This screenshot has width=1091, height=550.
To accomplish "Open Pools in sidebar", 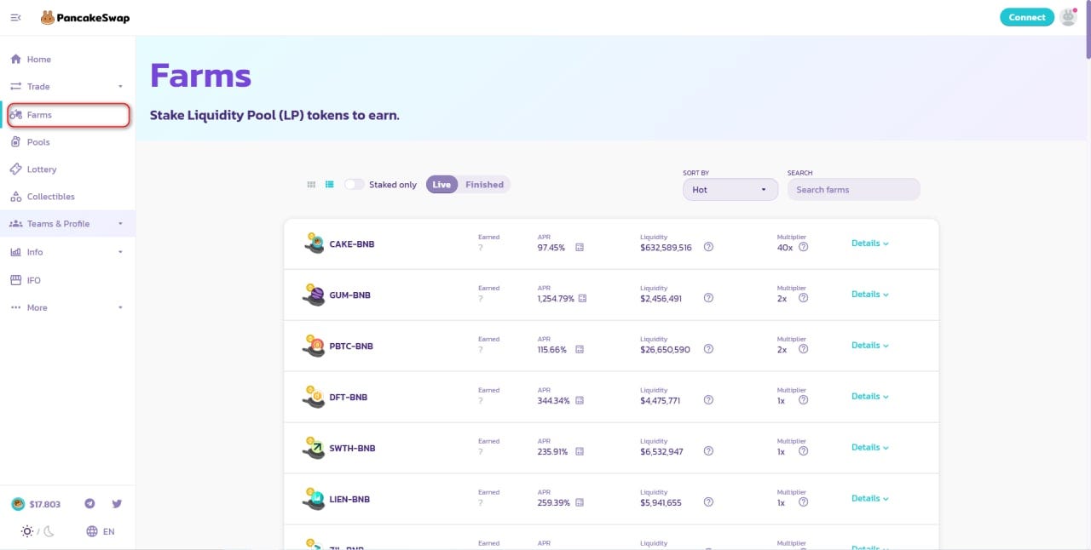I will pos(67,142).
